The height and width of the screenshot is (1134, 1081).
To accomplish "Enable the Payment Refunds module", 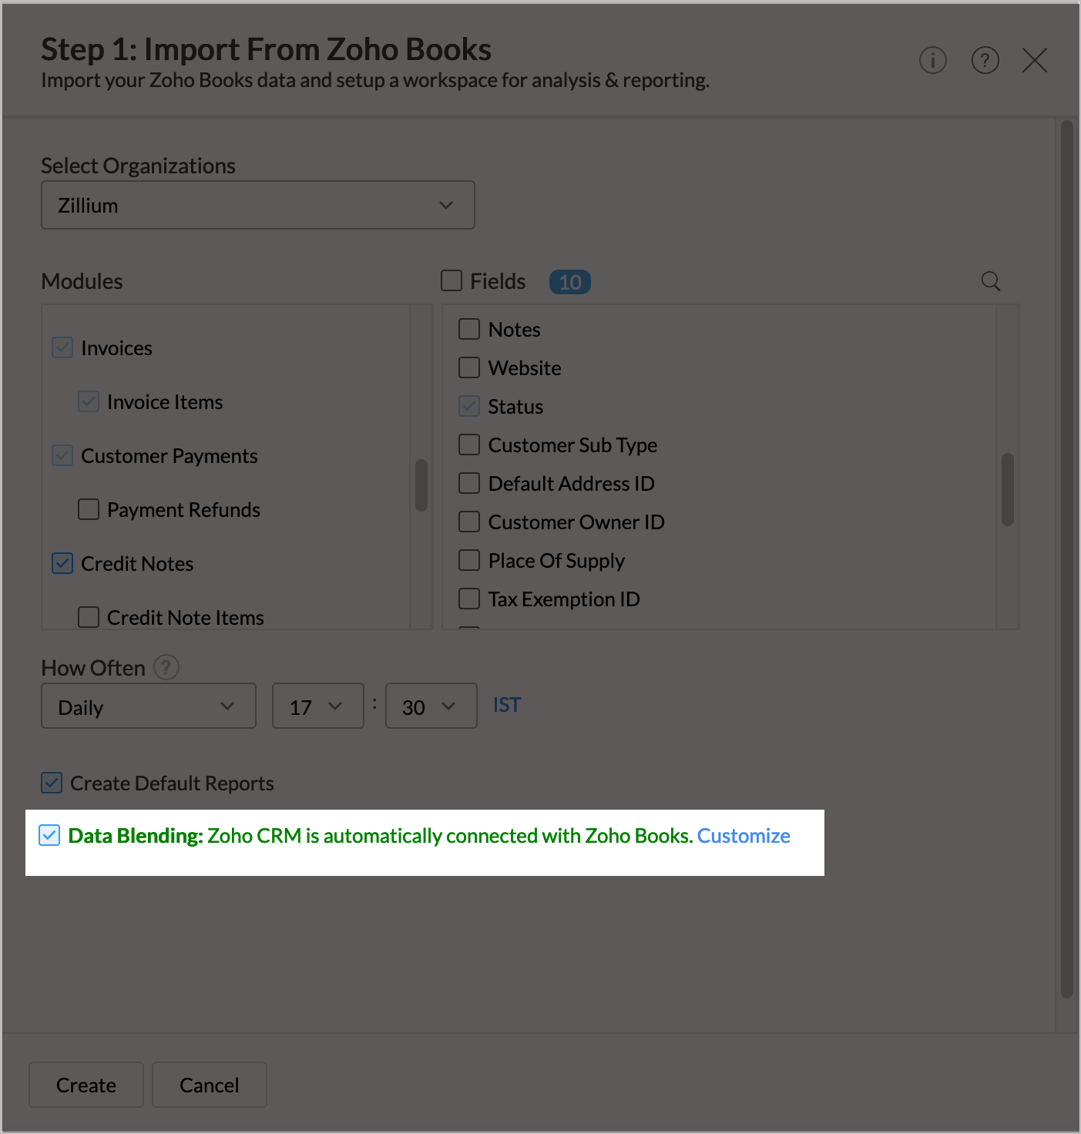I will click(x=88, y=509).
